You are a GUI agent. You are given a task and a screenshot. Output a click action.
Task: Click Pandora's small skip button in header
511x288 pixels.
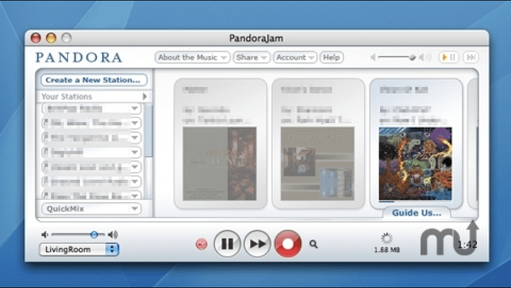point(471,58)
